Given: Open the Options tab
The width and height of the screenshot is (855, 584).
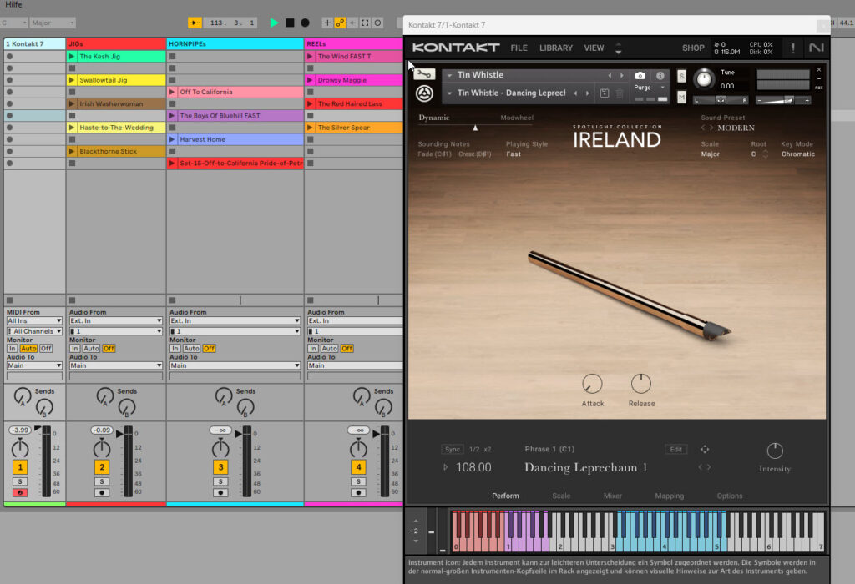Looking at the screenshot, I should [x=730, y=496].
